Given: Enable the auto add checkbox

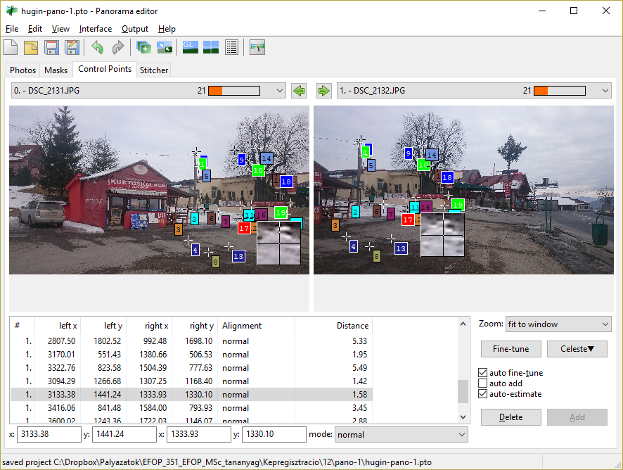Looking at the screenshot, I should coord(482,383).
